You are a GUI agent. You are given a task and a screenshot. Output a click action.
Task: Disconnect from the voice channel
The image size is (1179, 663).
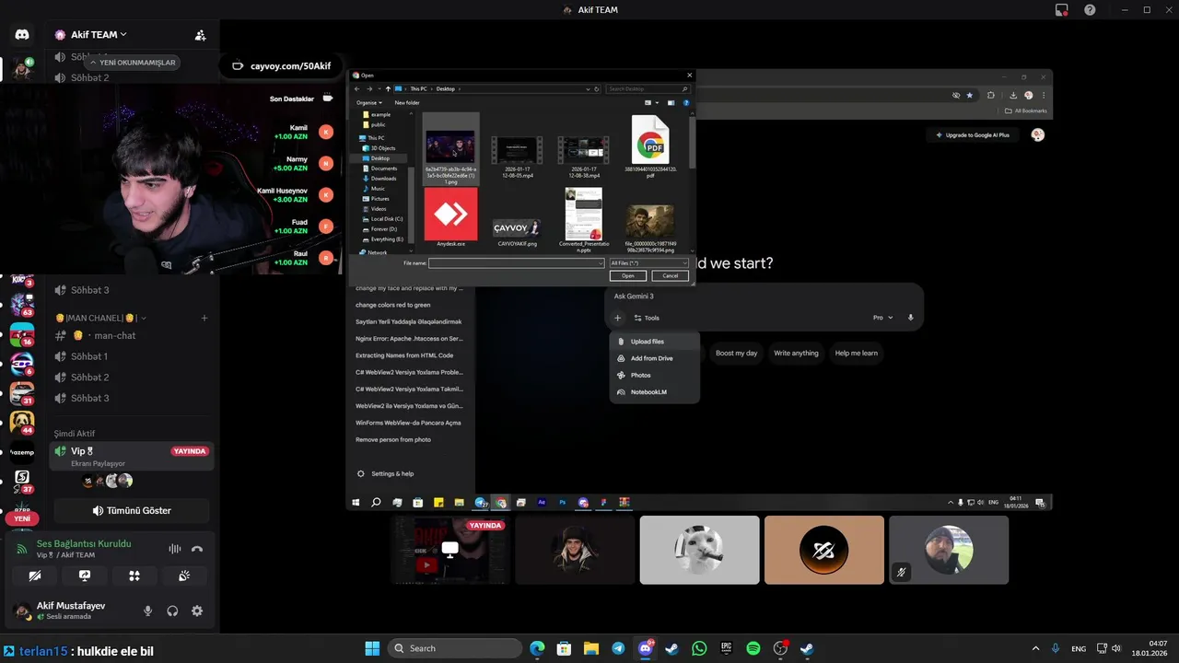196,549
